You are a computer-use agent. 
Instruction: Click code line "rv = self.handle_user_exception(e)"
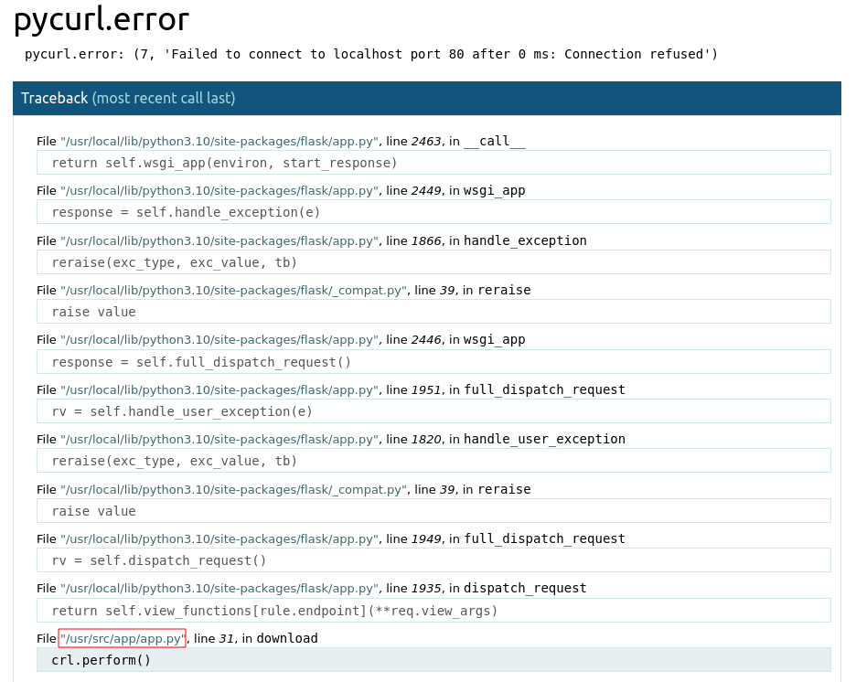(x=433, y=411)
